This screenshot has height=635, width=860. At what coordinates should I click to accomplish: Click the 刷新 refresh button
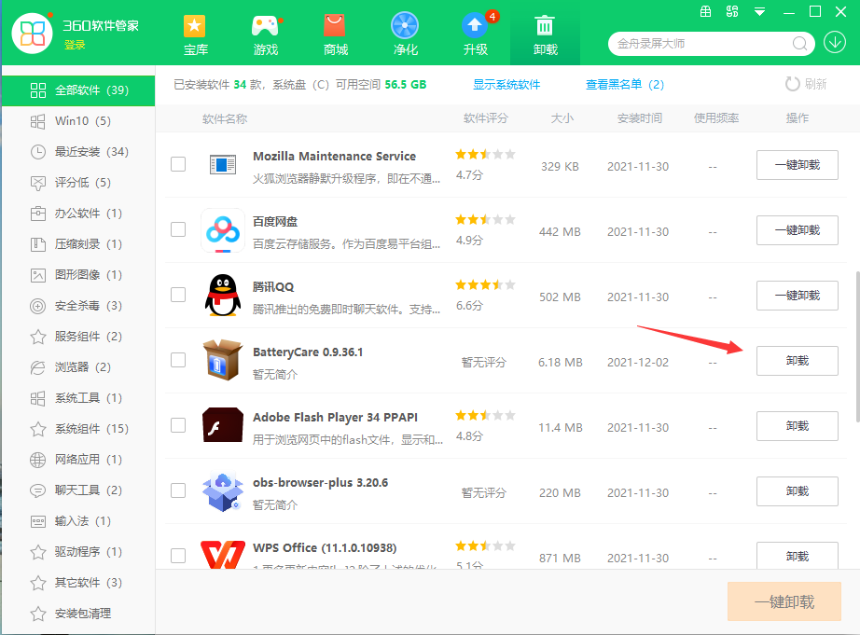click(806, 84)
